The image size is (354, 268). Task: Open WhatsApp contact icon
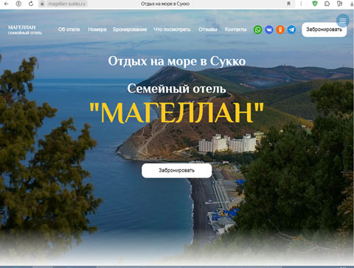click(x=258, y=29)
